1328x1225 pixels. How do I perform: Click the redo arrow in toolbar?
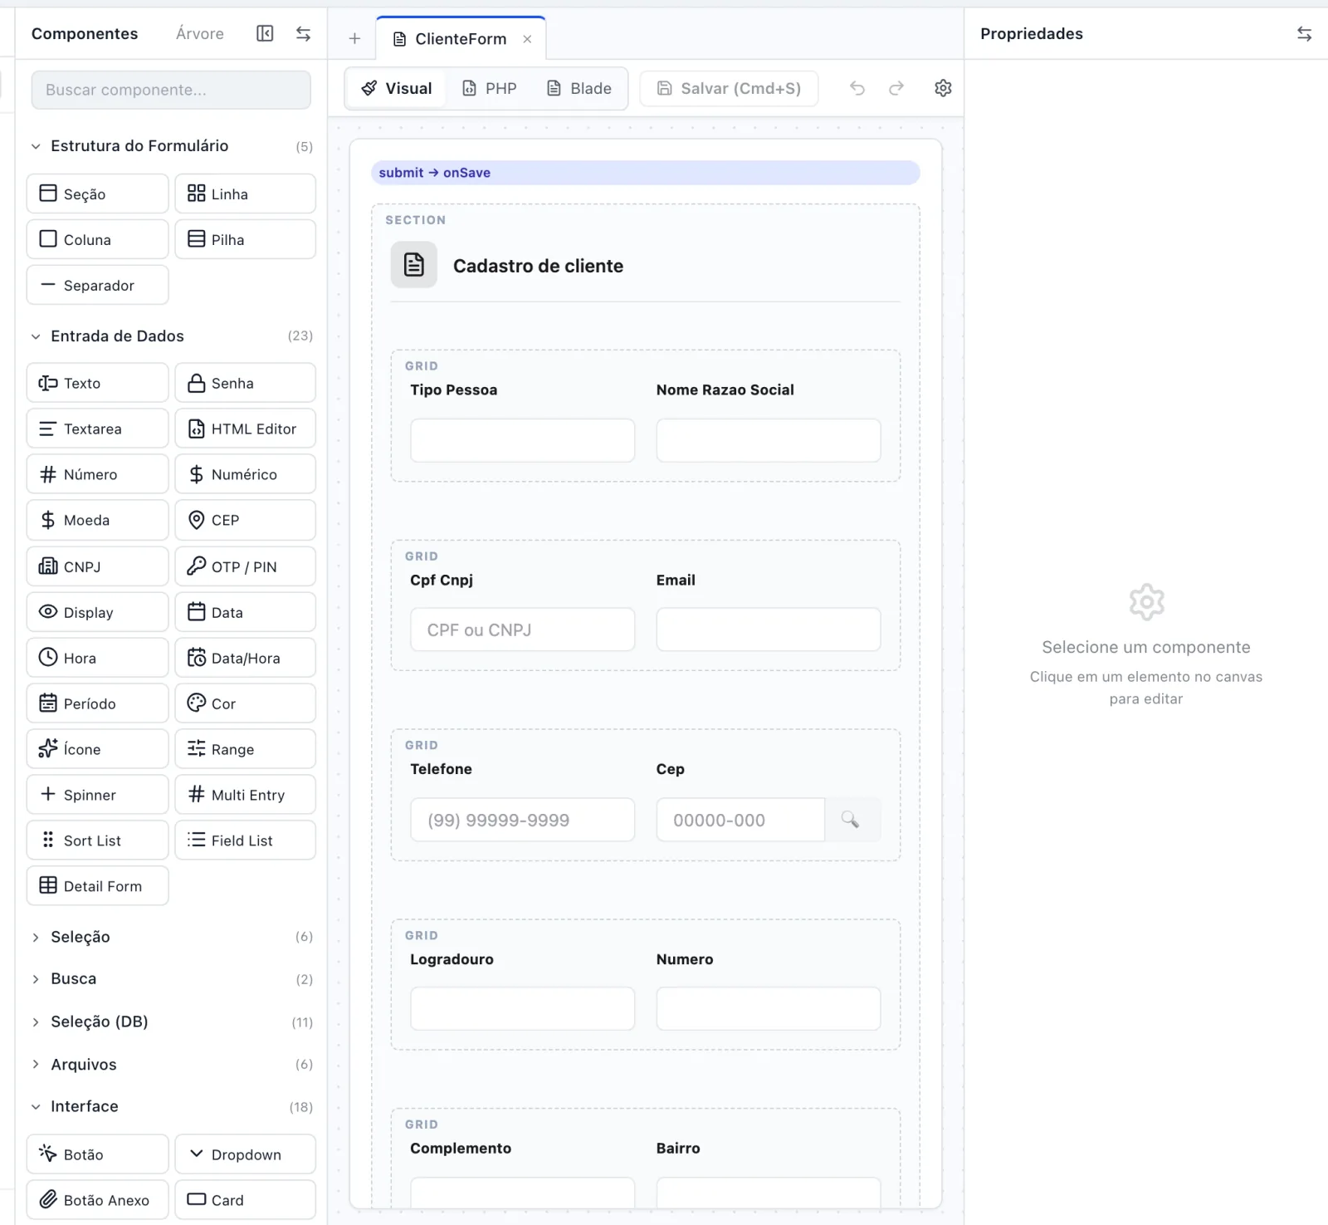[896, 88]
